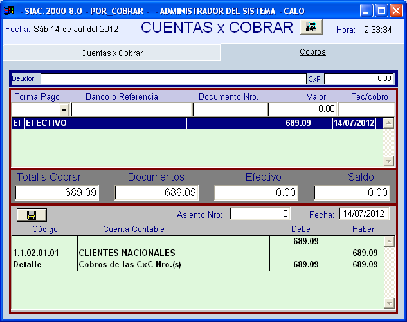Click the SIAC application icon in title bar
Viewport: 407px width, 322px height.
[9, 10]
